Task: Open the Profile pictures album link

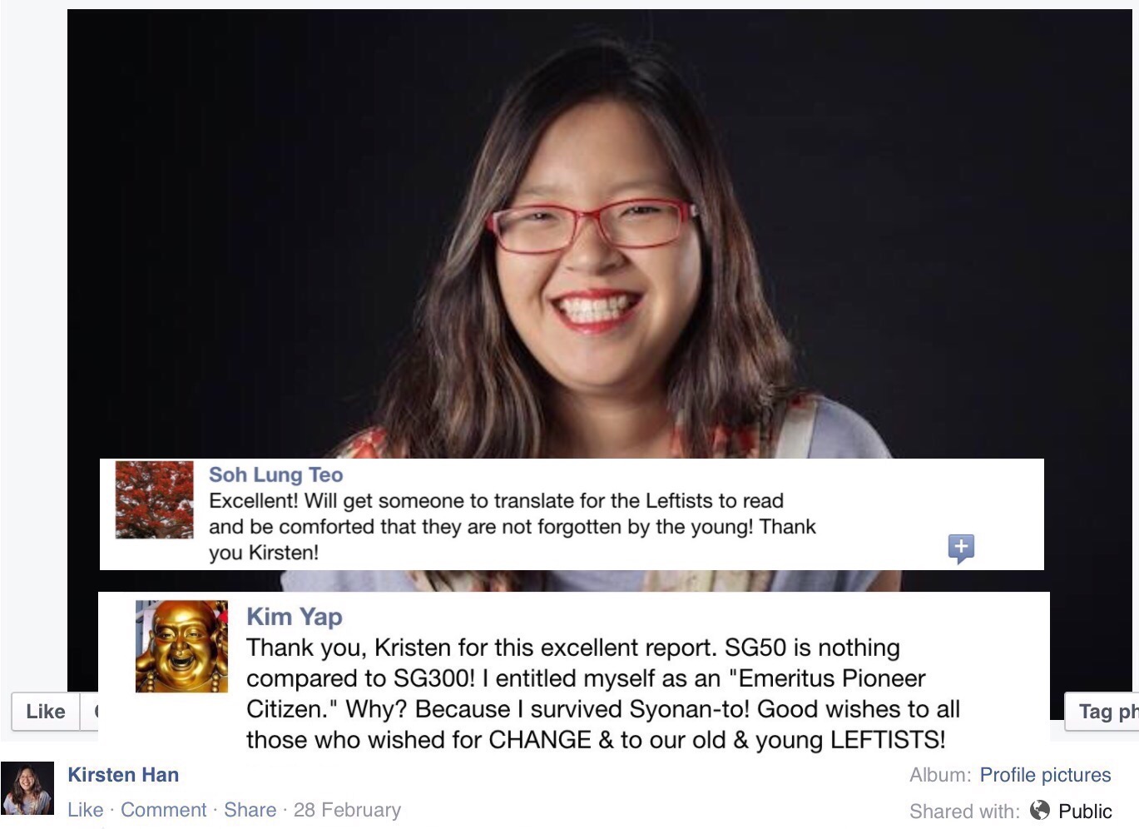Action: pyautogui.click(x=1045, y=775)
